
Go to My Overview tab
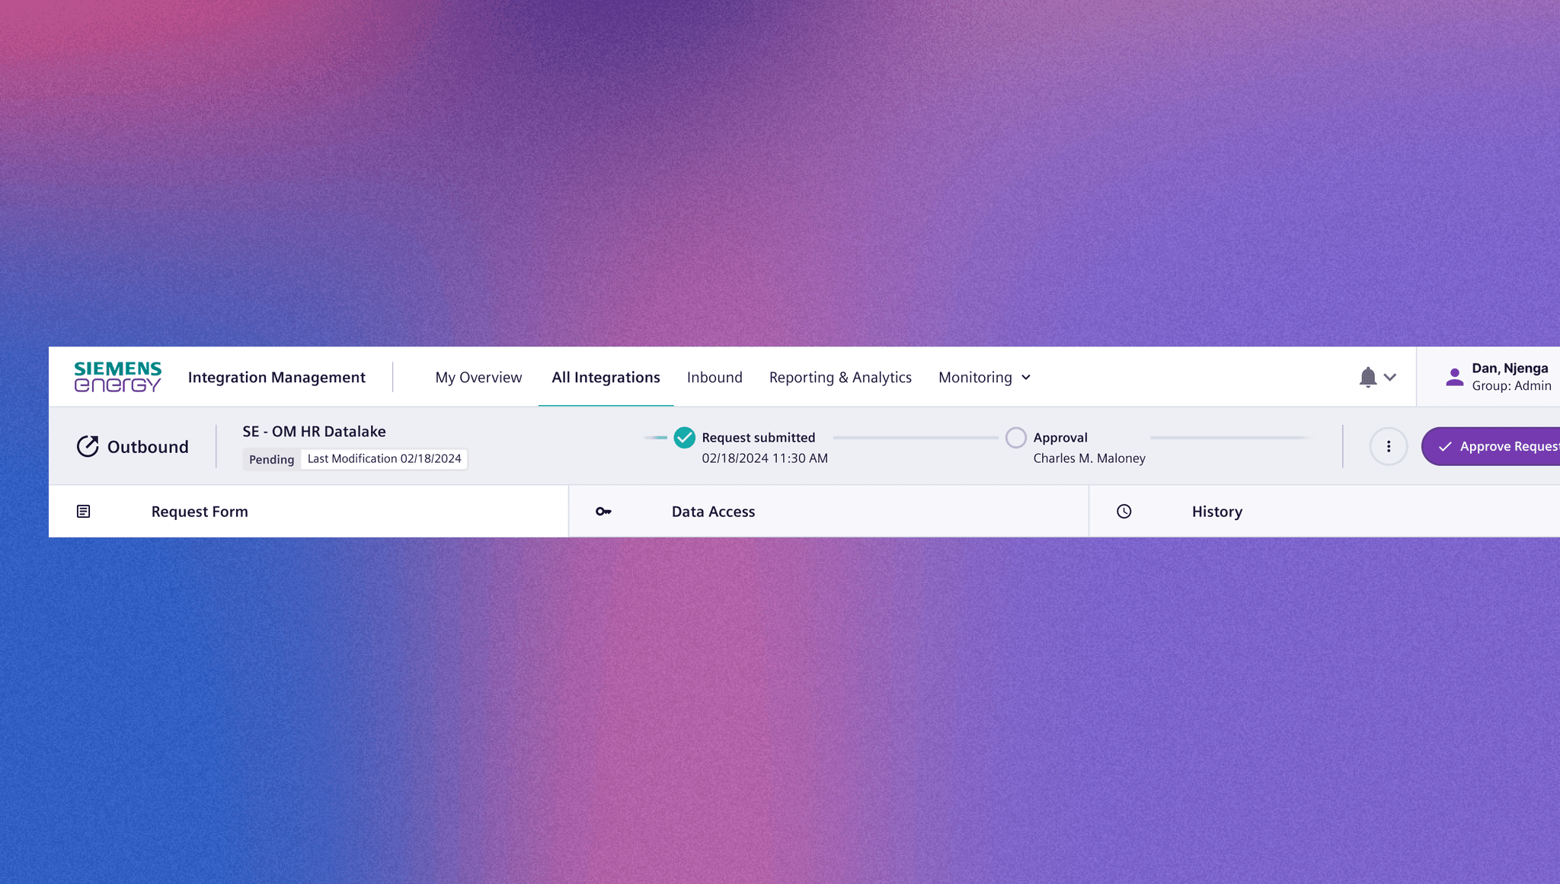478,378
